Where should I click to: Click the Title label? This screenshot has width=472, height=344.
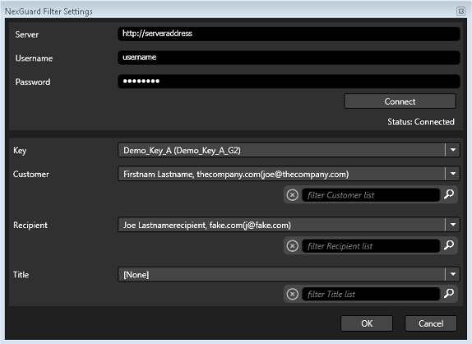tap(21, 274)
